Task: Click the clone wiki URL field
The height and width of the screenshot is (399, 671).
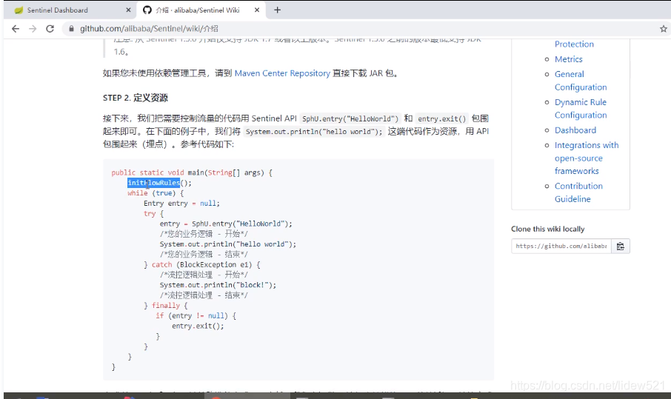Action: [561, 246]
